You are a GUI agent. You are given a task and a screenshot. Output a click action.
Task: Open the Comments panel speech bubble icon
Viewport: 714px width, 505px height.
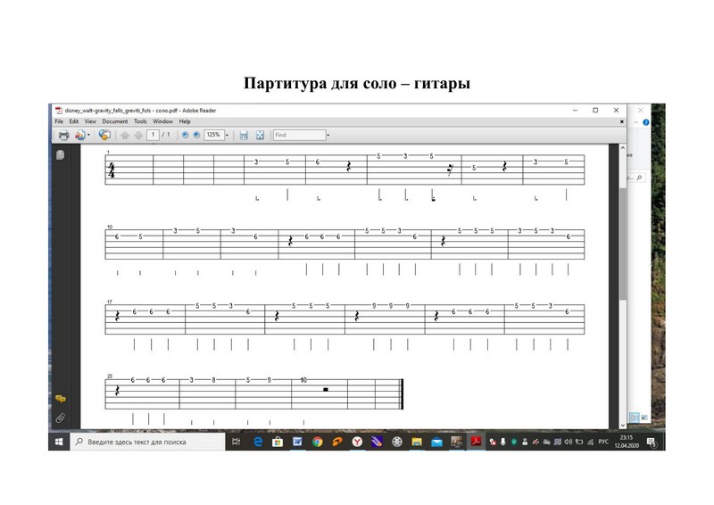[x=60, y=399]
